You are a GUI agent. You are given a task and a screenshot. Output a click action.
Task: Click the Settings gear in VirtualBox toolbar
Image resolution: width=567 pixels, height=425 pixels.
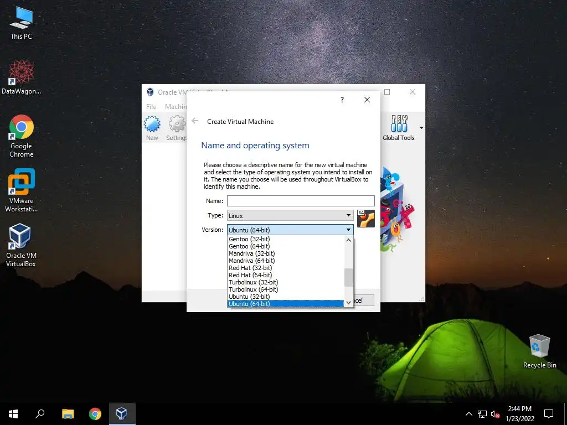(x=177, y=128)
